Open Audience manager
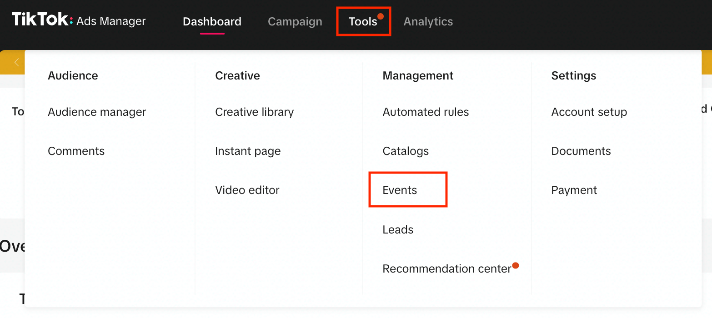712x318 pixels. coord(97,112)
